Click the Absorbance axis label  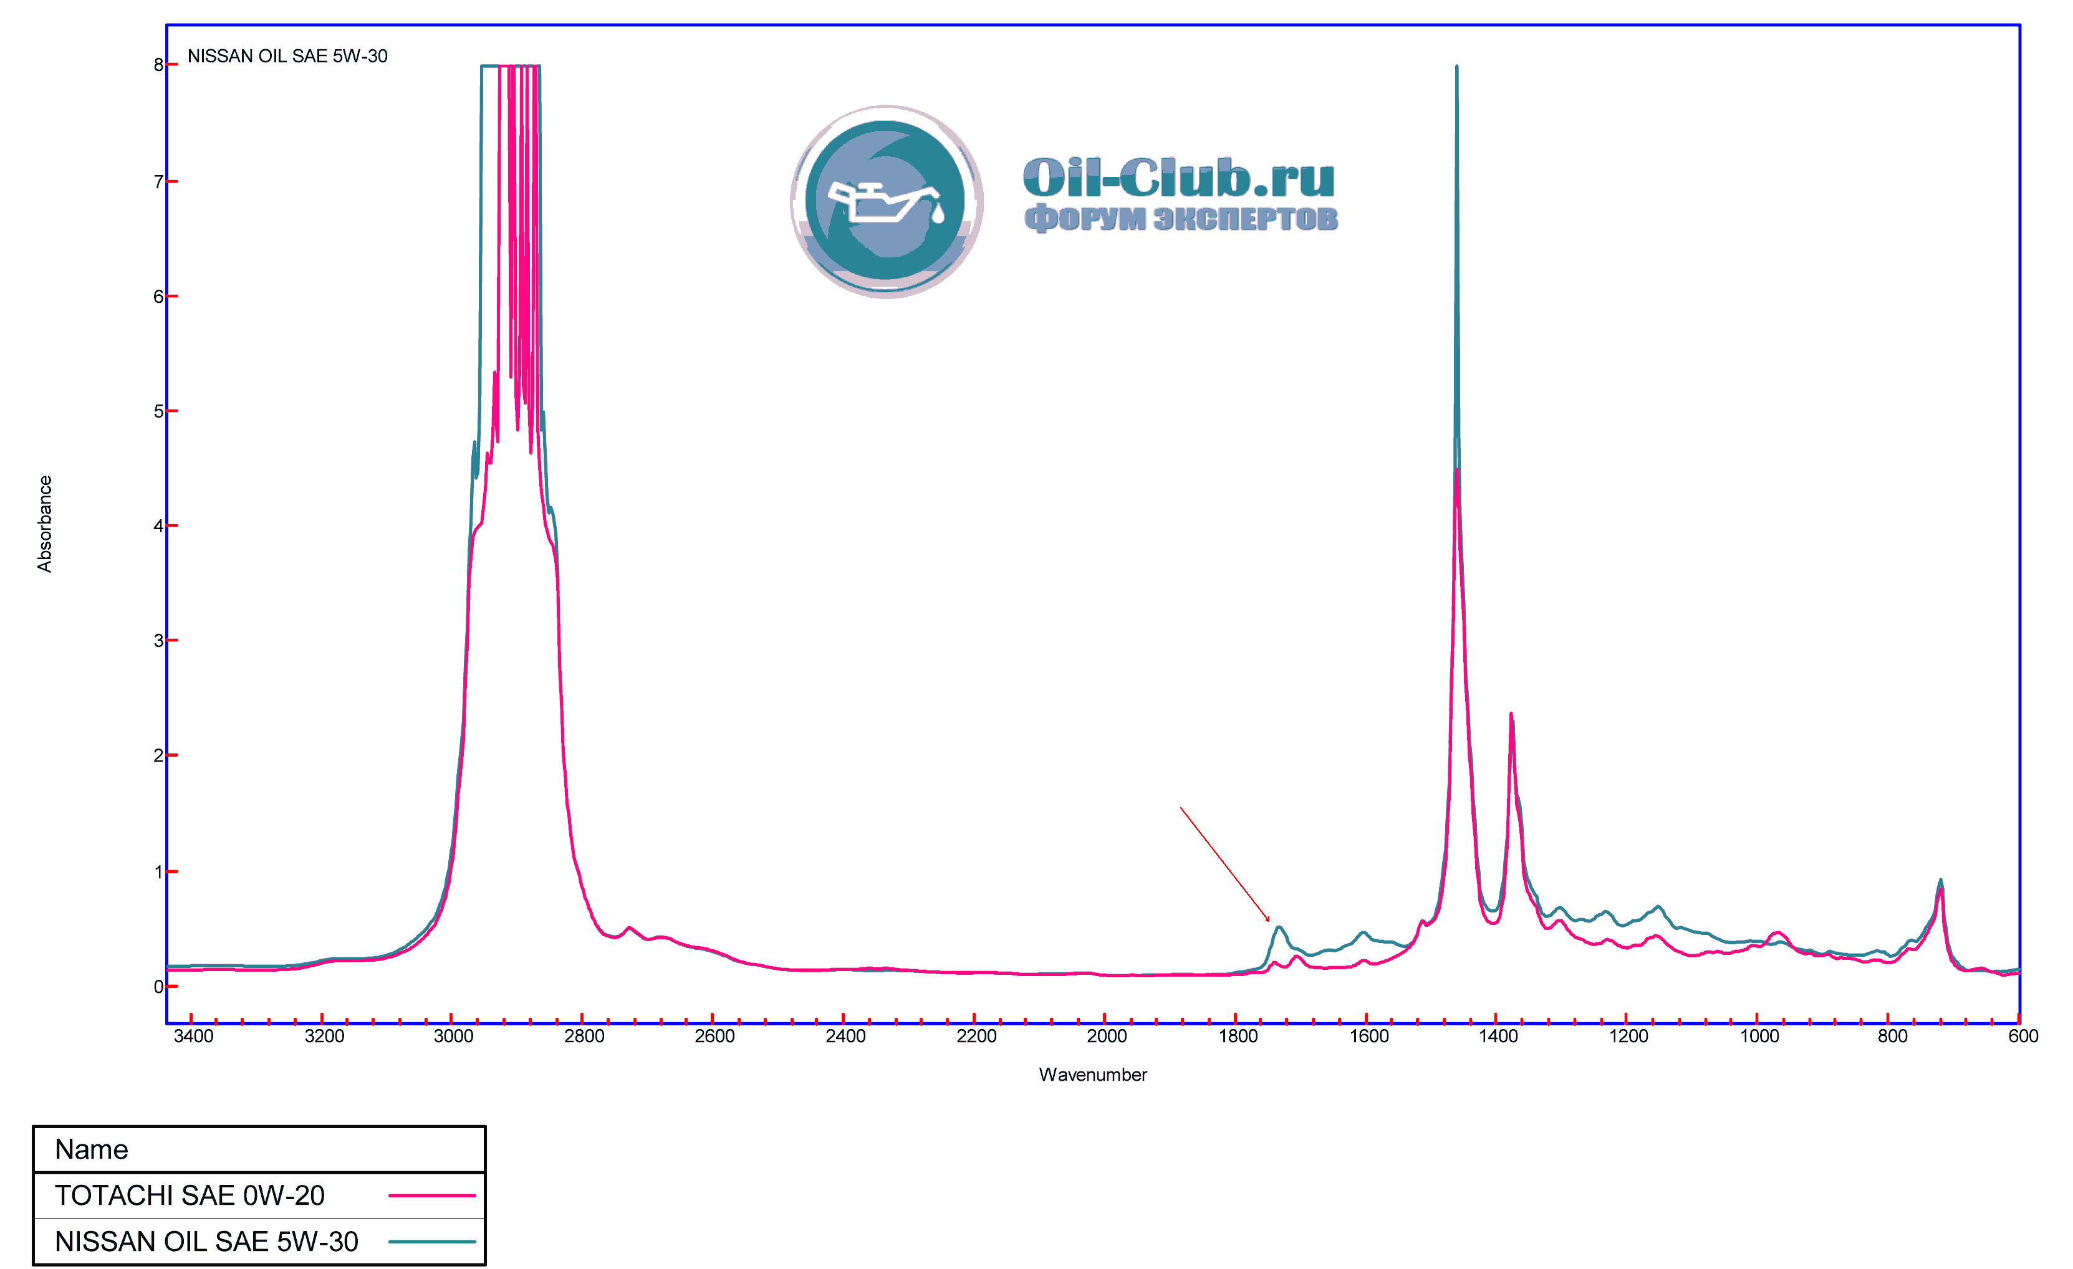click(45, 524)
